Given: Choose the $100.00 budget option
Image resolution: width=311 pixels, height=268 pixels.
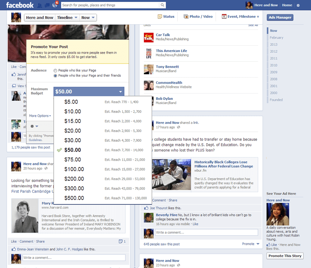Looking at the screenshot, I should point(74,169).
